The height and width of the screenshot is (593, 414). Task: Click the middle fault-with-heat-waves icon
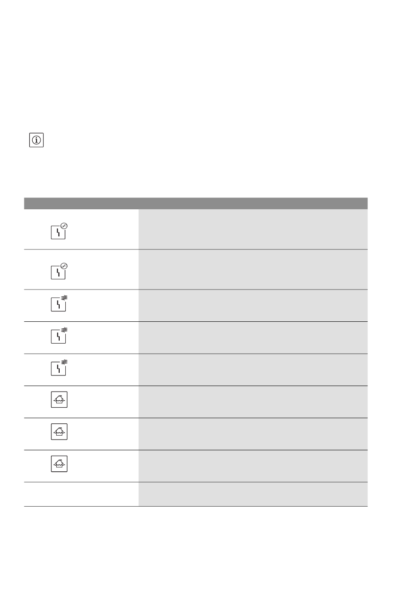pos(59,335)
